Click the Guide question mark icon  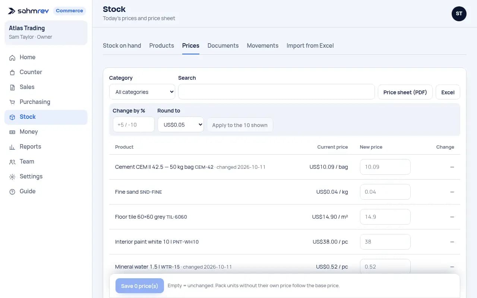coord(12,191)
